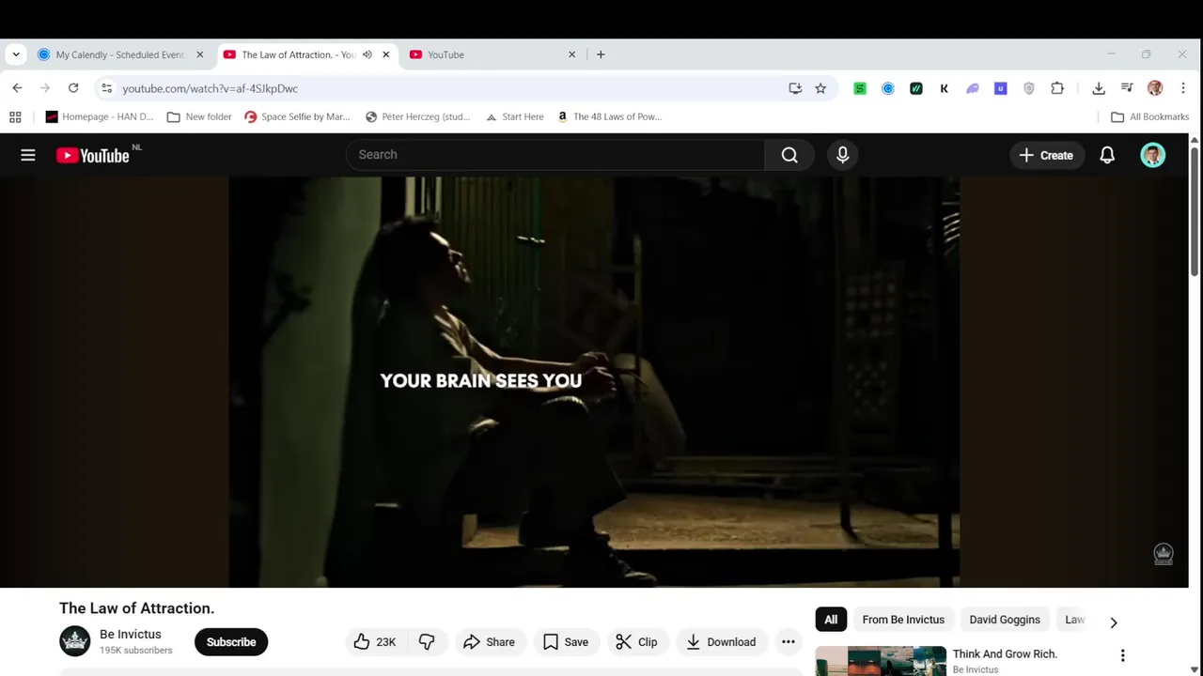1203x676 pixels.
Task: Download the video
Action: tap(721, 642)
